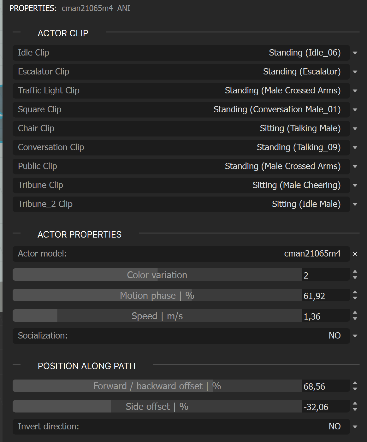The image size is (367, 442).
Task: Open the Idle Clip dropdown arrow
Action: (x=355, y=53)
